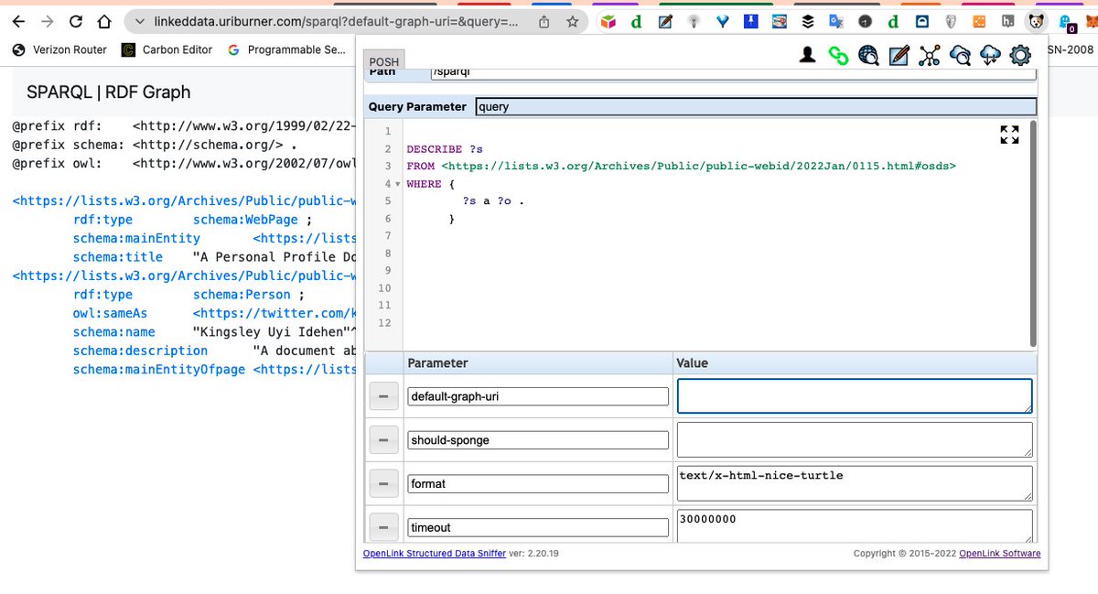1098x594 pixels.
Task: Click owl:sameAs property link
Action: pyautogui.click(x=110, y=313)
